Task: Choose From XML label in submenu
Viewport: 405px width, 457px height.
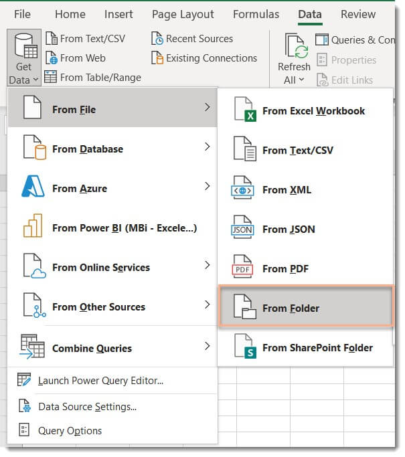Action: point(287,190)
